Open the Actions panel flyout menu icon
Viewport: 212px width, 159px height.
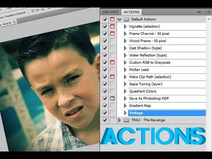[208, 12]
